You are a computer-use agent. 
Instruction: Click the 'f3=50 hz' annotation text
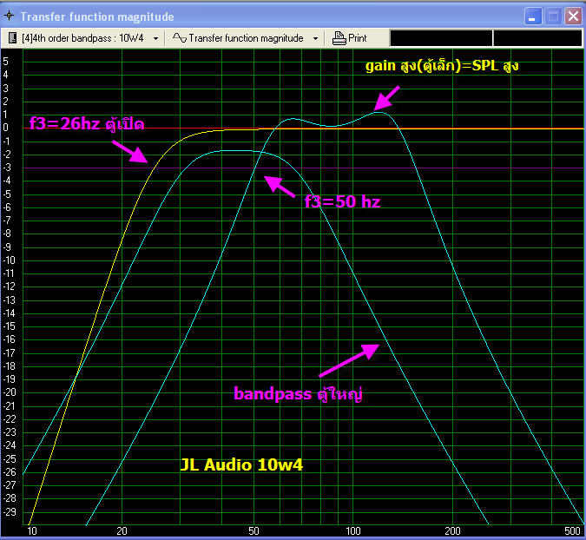tap(342, 201)
